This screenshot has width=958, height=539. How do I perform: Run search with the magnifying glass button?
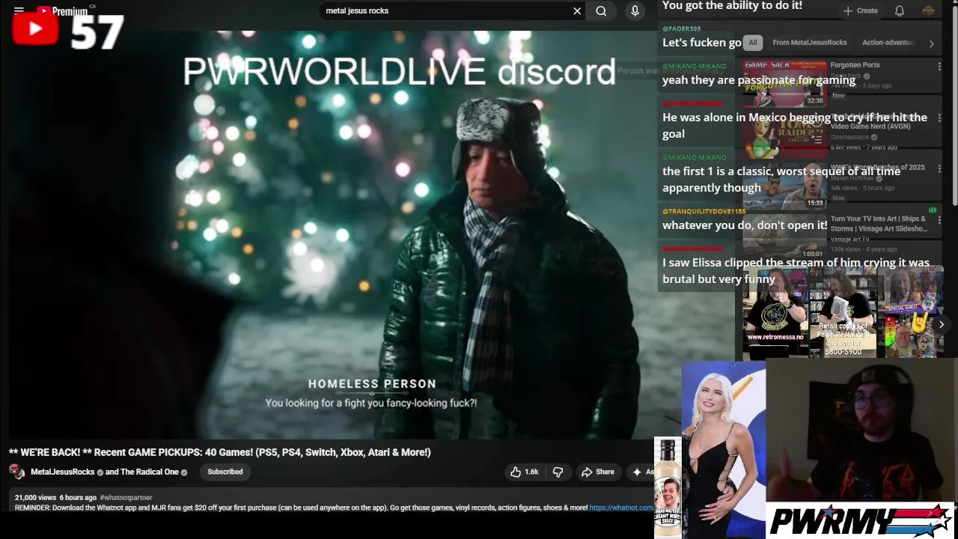(x=601, y=10)
